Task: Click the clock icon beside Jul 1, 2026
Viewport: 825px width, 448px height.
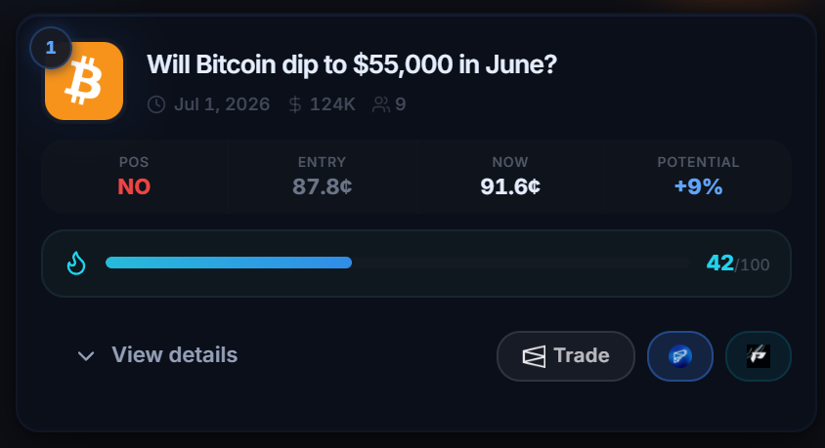Action: [x=156, y=104]
